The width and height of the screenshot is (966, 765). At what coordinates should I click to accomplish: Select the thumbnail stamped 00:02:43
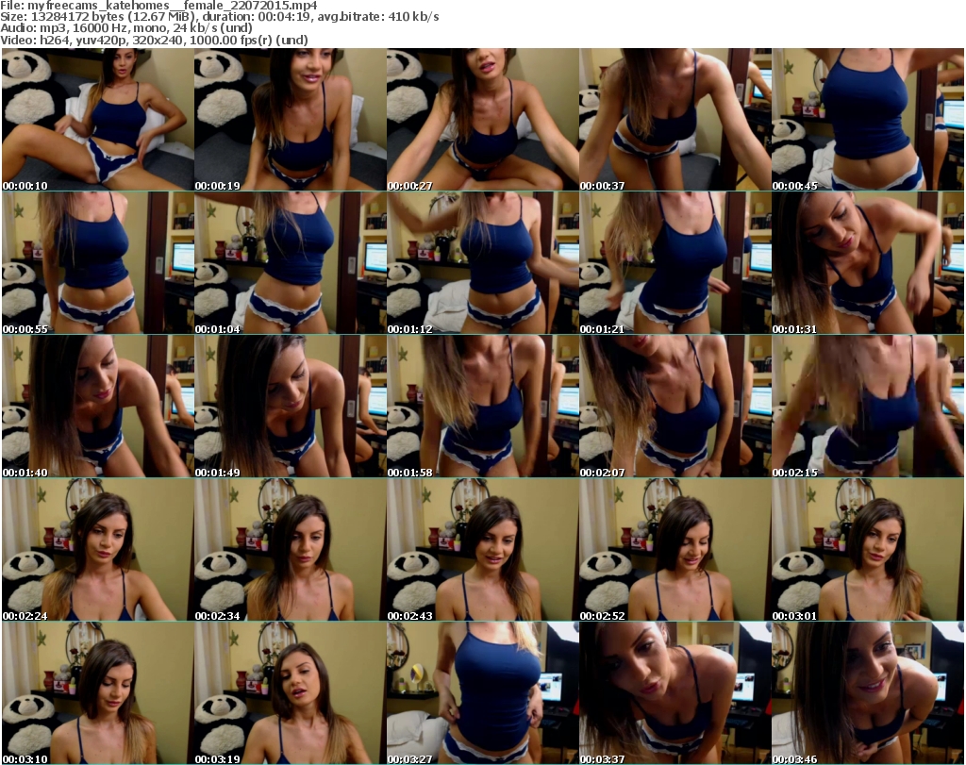coord(482,549)
